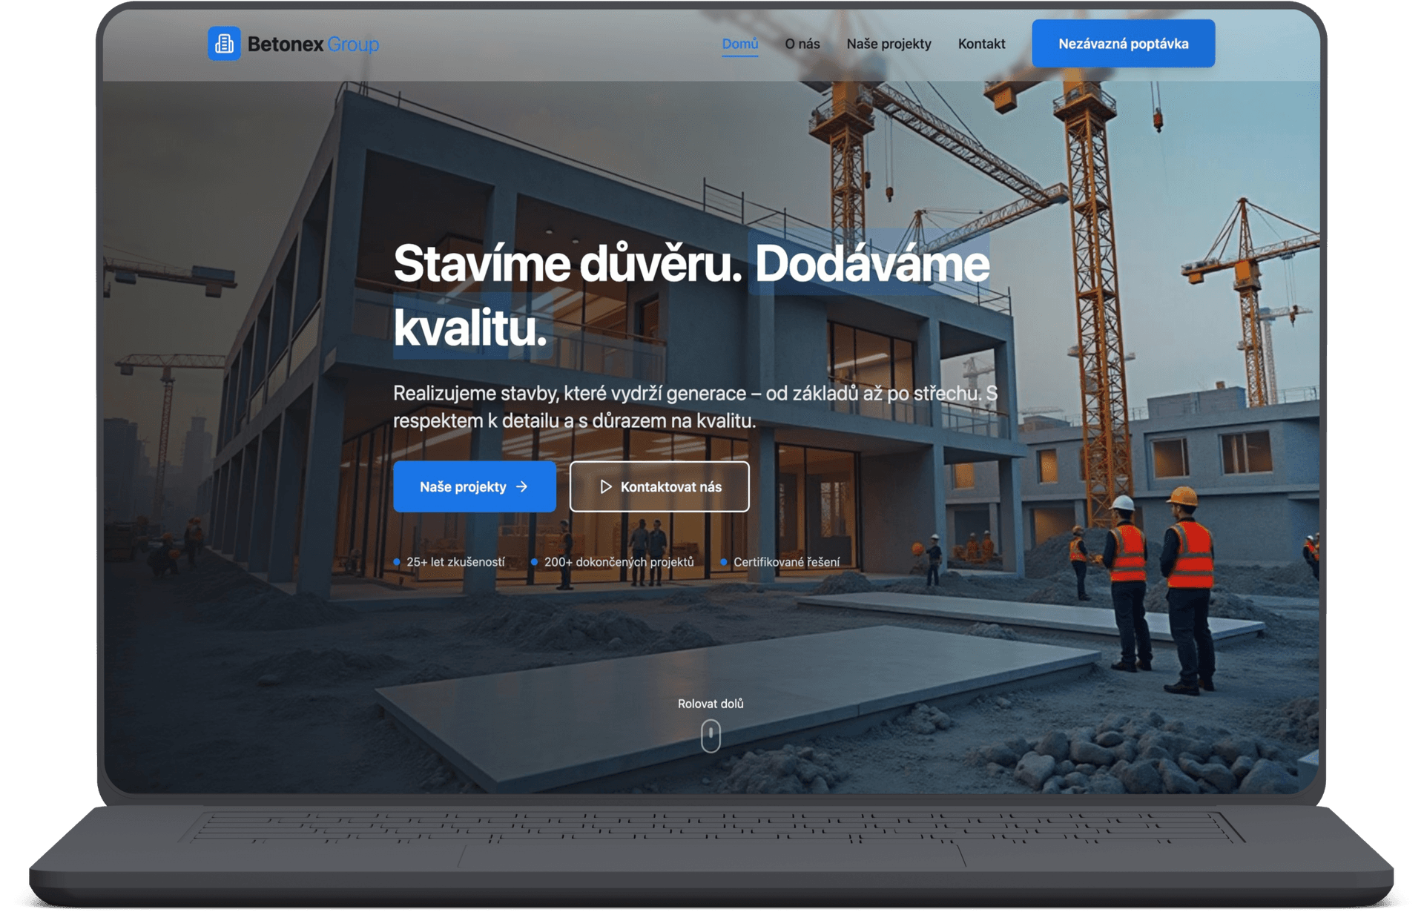Viewport: 1424px width, 912px height.
Task: Click the highlighted 'Dodáváme' headline word
Action: (872, 264)
